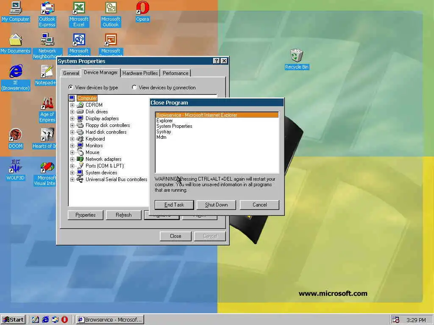This screenshot has width=434, height=325.
Task: Expand Hard disk controllers branch
Action: tap(72, 132)
